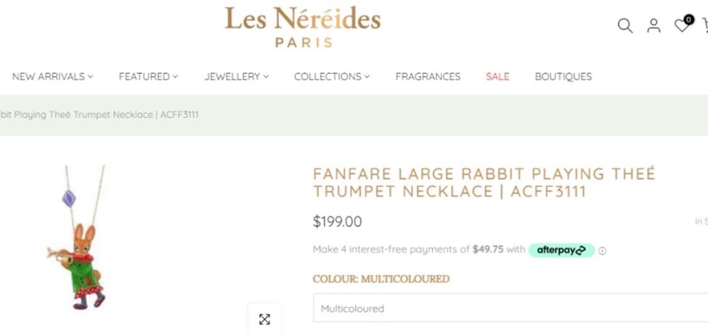Open the wishlist heart icon
This screenshot has height=335, width=708.
pyautogui.click(x=682, y=25)
